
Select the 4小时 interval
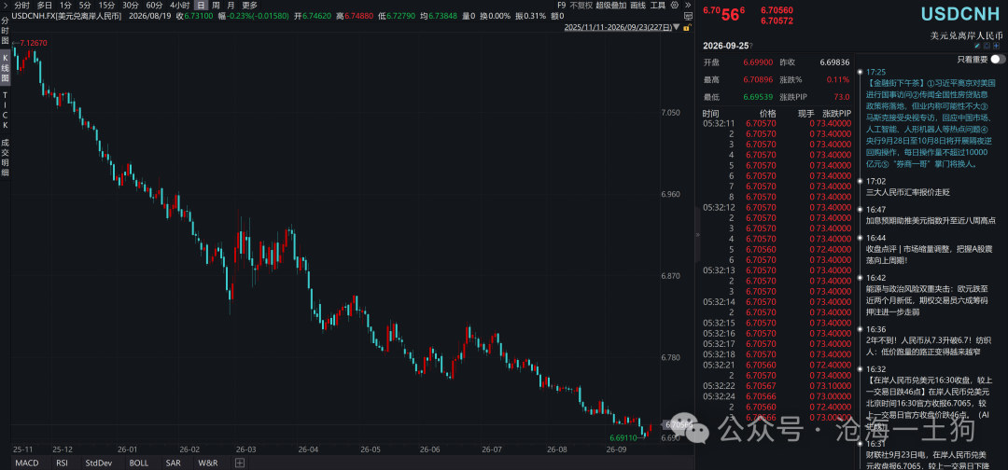coord(179,5)
